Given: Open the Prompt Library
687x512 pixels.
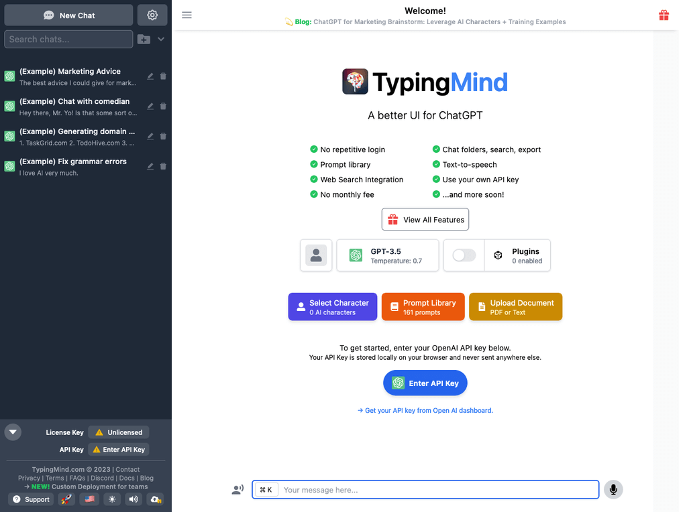Looking at the screenshot, I should [x=423, y=306].
